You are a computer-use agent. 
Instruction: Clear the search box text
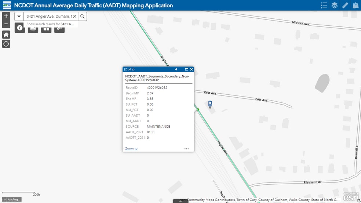(75, 17)
